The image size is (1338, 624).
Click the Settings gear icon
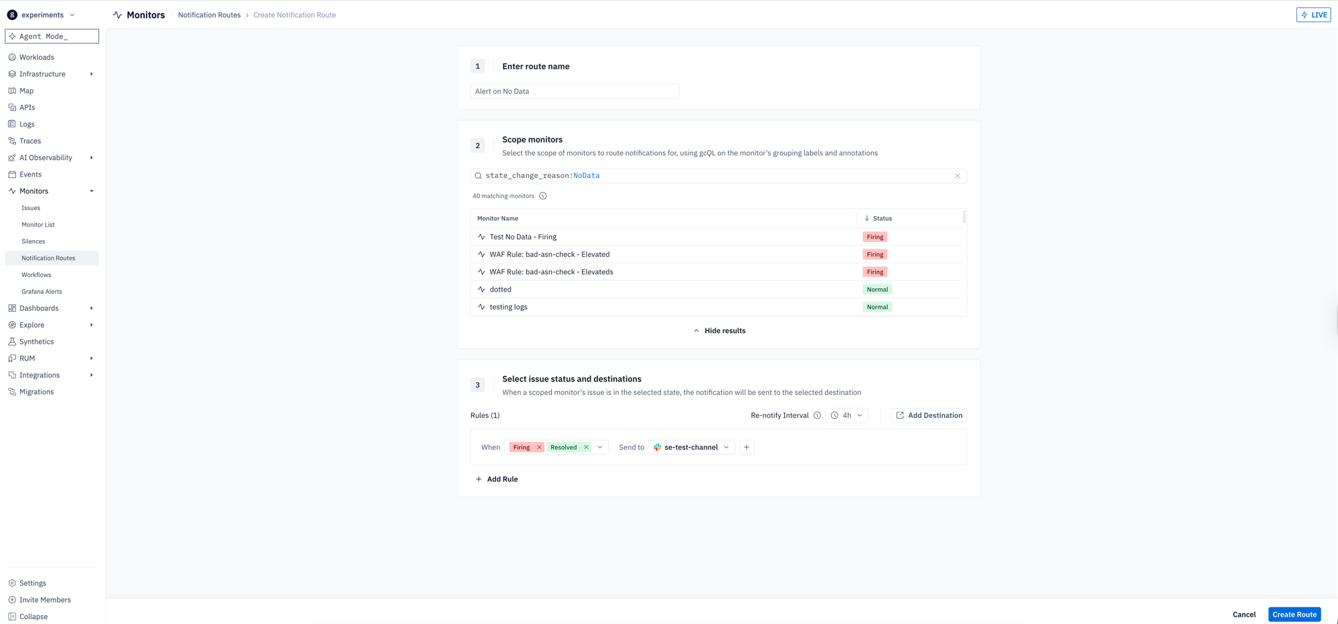12,583
